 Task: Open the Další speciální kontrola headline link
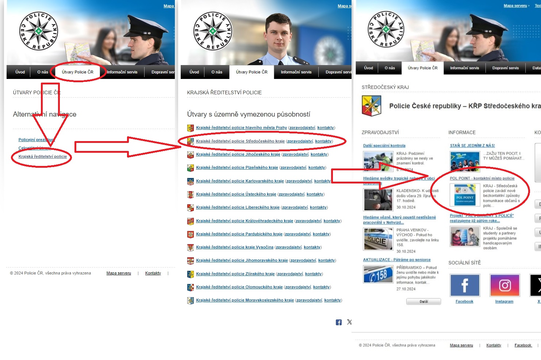(384, 145)
